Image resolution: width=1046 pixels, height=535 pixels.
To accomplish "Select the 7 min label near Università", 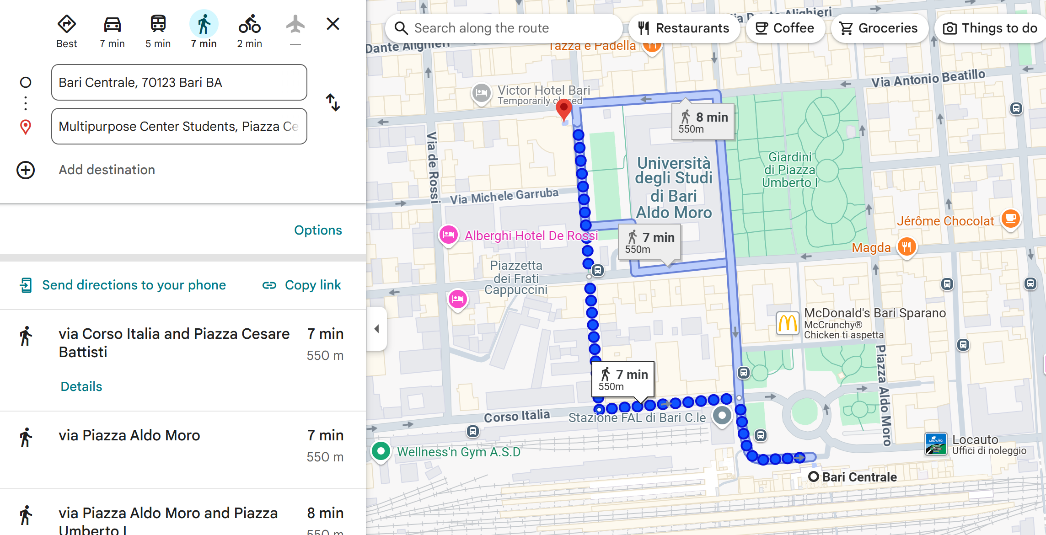I will tap(649, 242).
